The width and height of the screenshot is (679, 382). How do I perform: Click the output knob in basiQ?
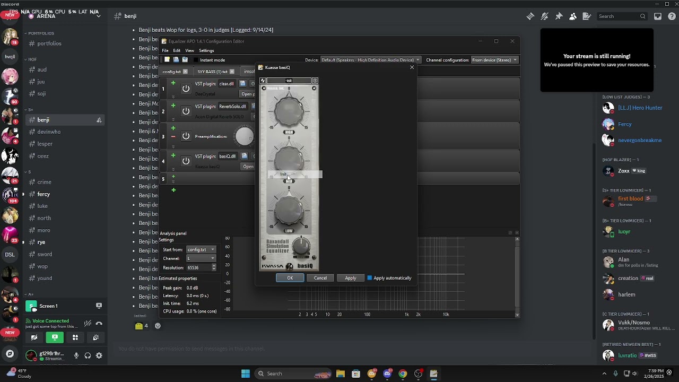coord(301,247)
